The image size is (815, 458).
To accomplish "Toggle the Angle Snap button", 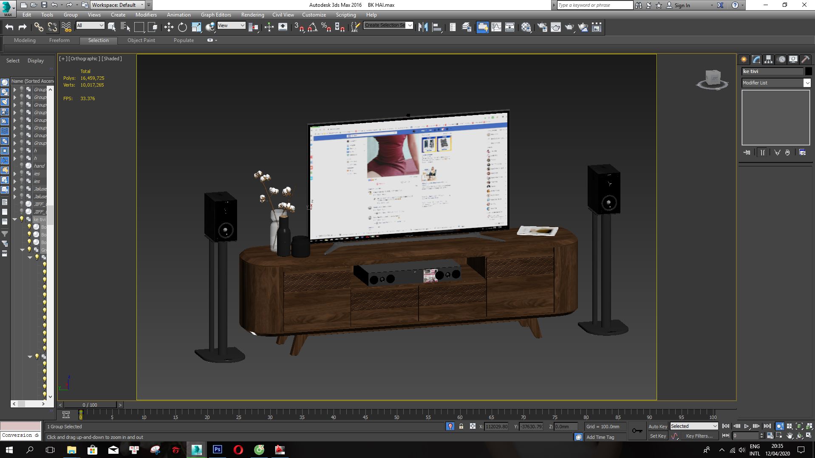I will [x=312, y=27].
